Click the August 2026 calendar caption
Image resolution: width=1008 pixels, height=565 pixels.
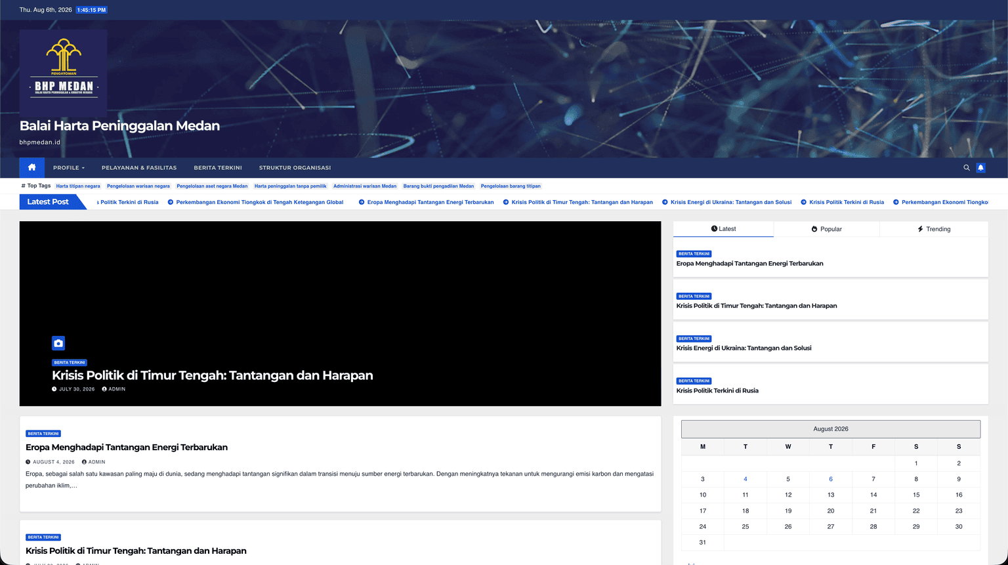click(x=831, y=429)
